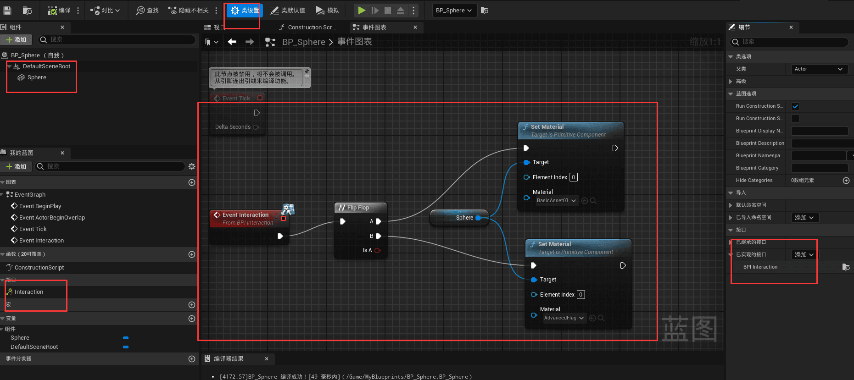Image resolution: width=854 pixels, height=380 pixels.
Task: Add a component with 添加 button
Action: (x=17, y=40)
